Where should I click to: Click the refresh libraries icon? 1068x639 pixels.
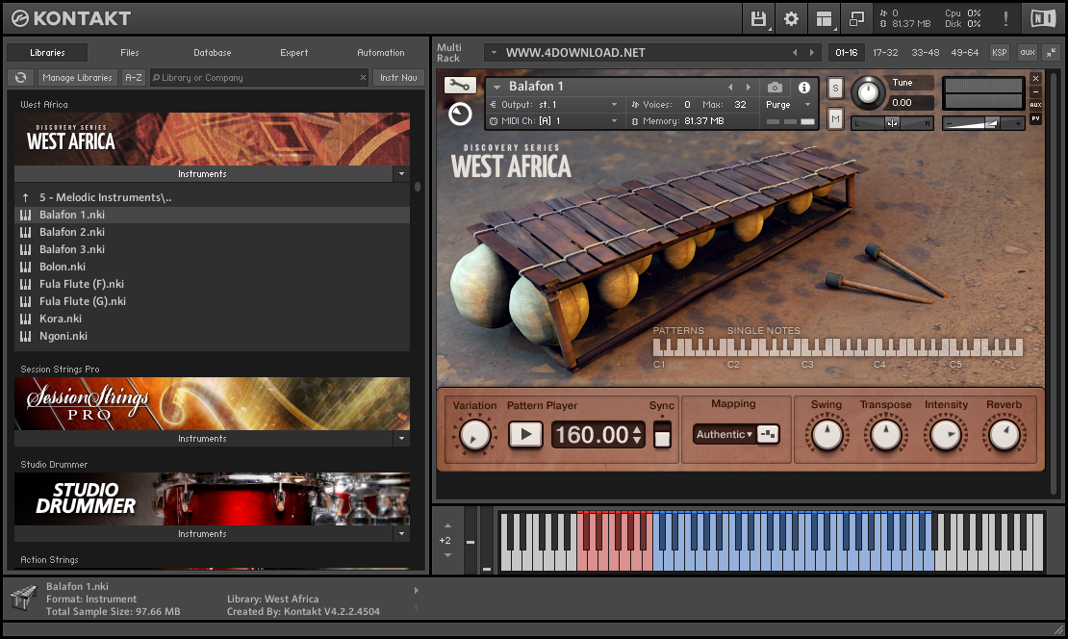click(20, 78)
